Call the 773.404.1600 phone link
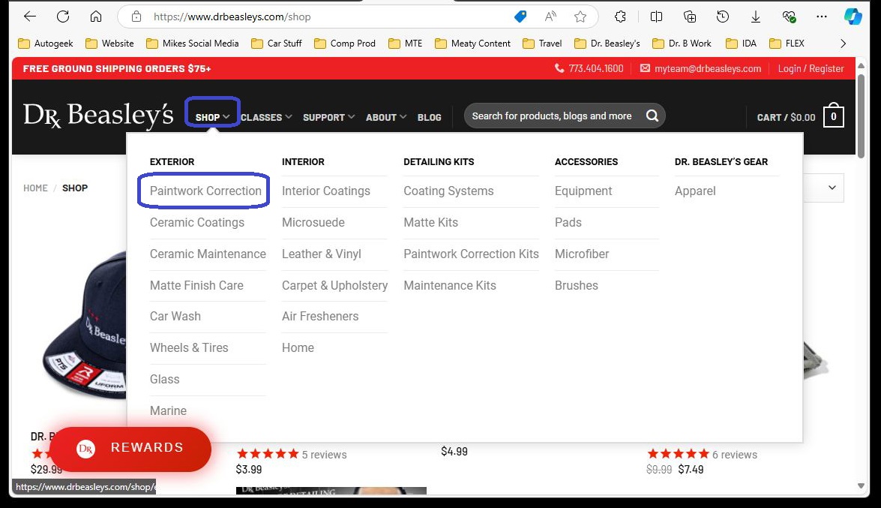881x508 pixels. click(x=589, y=68)
